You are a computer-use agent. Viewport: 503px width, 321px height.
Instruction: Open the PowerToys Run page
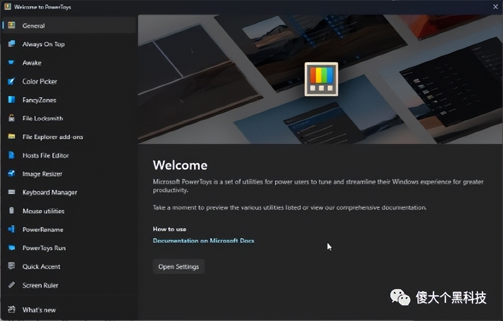click(69, 248)
